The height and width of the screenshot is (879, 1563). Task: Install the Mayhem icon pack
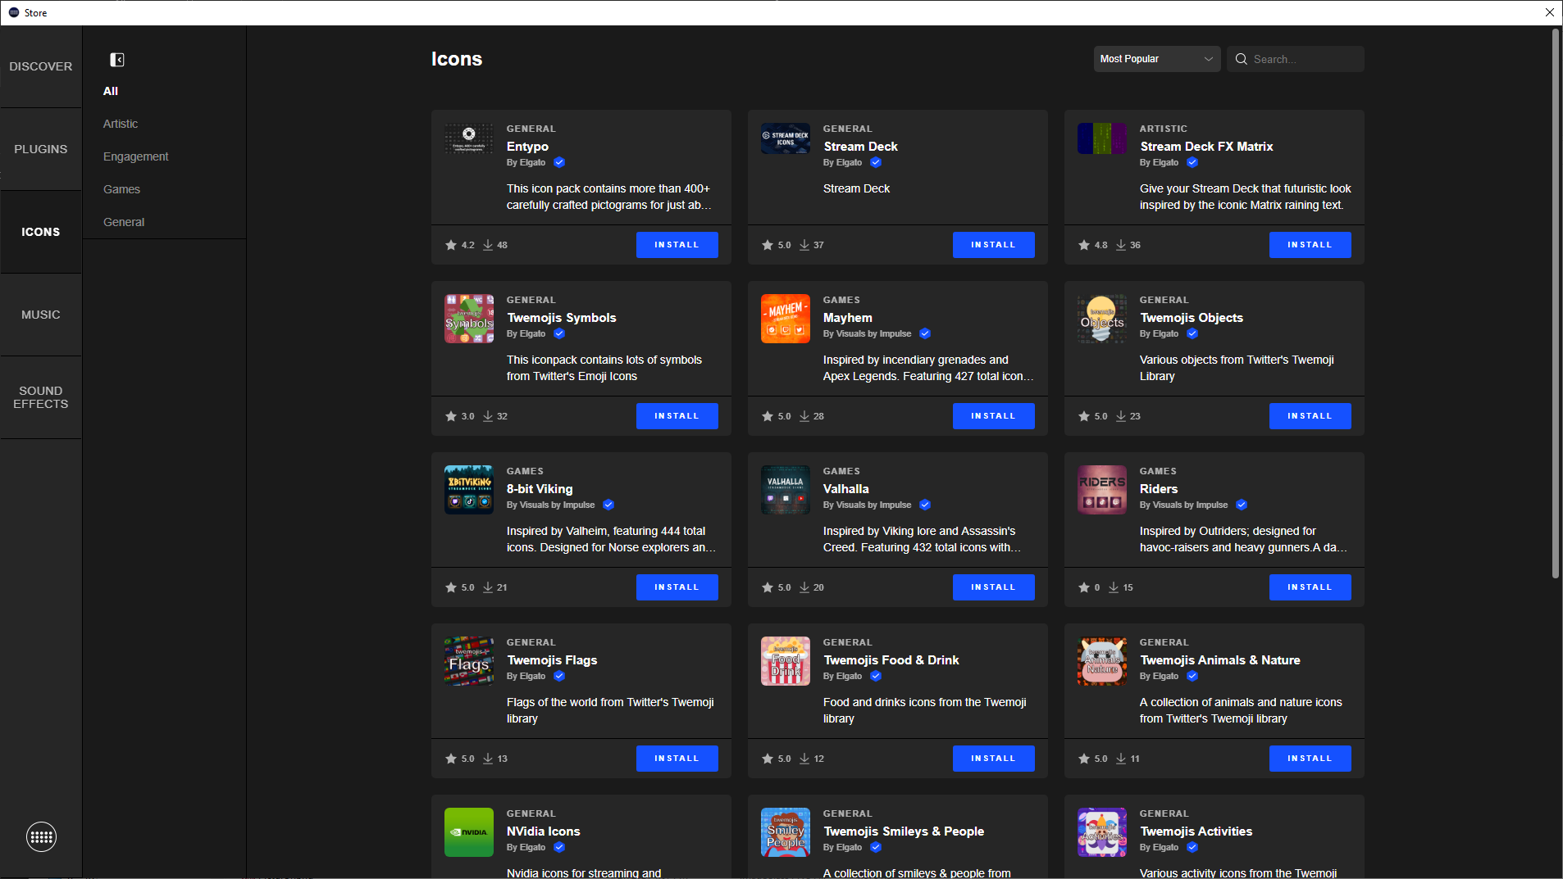[994, 416]
